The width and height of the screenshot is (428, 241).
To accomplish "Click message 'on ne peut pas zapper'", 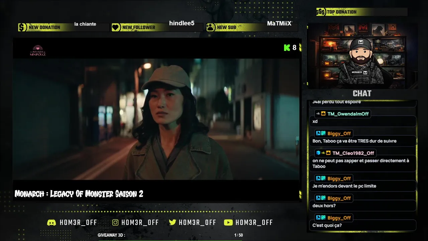I will point(361,163).
